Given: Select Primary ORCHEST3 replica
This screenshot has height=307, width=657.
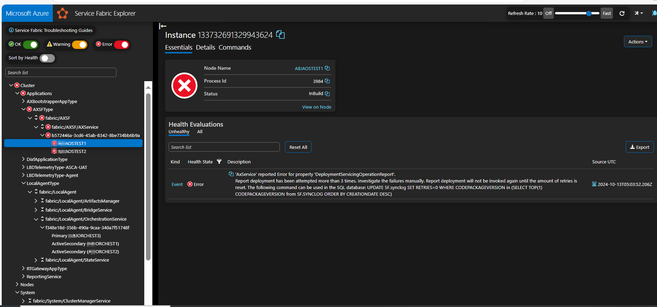Looking at the screenshot, I should point(76,236).
